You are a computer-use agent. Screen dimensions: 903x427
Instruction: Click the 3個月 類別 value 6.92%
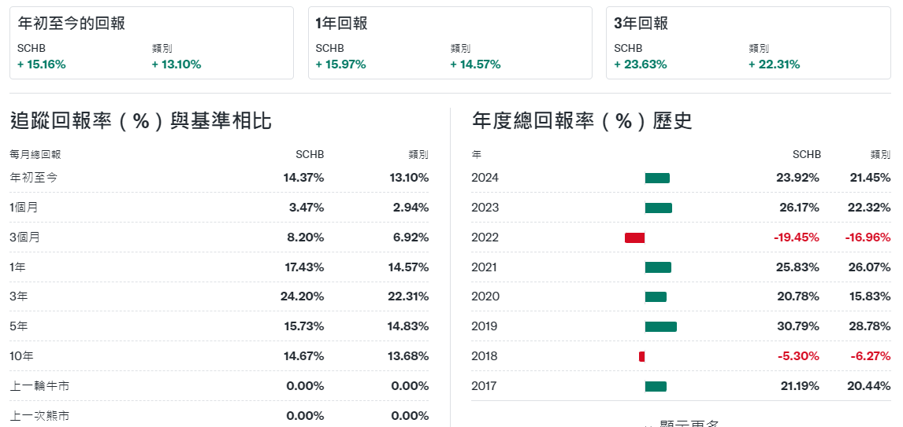coord(408,237)
